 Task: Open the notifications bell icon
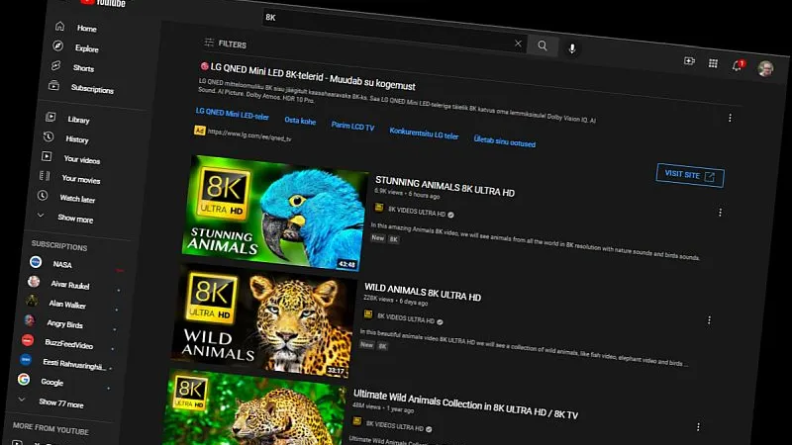pyautogui.click(x=737, y=65)
